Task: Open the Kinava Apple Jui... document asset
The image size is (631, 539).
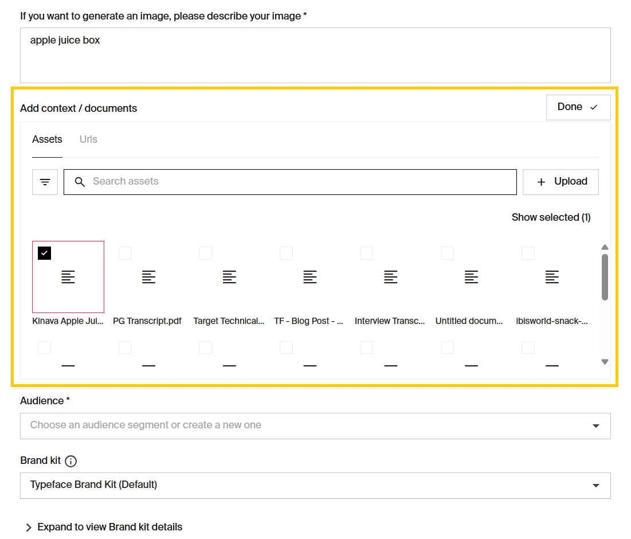Action: coord(68,277)
